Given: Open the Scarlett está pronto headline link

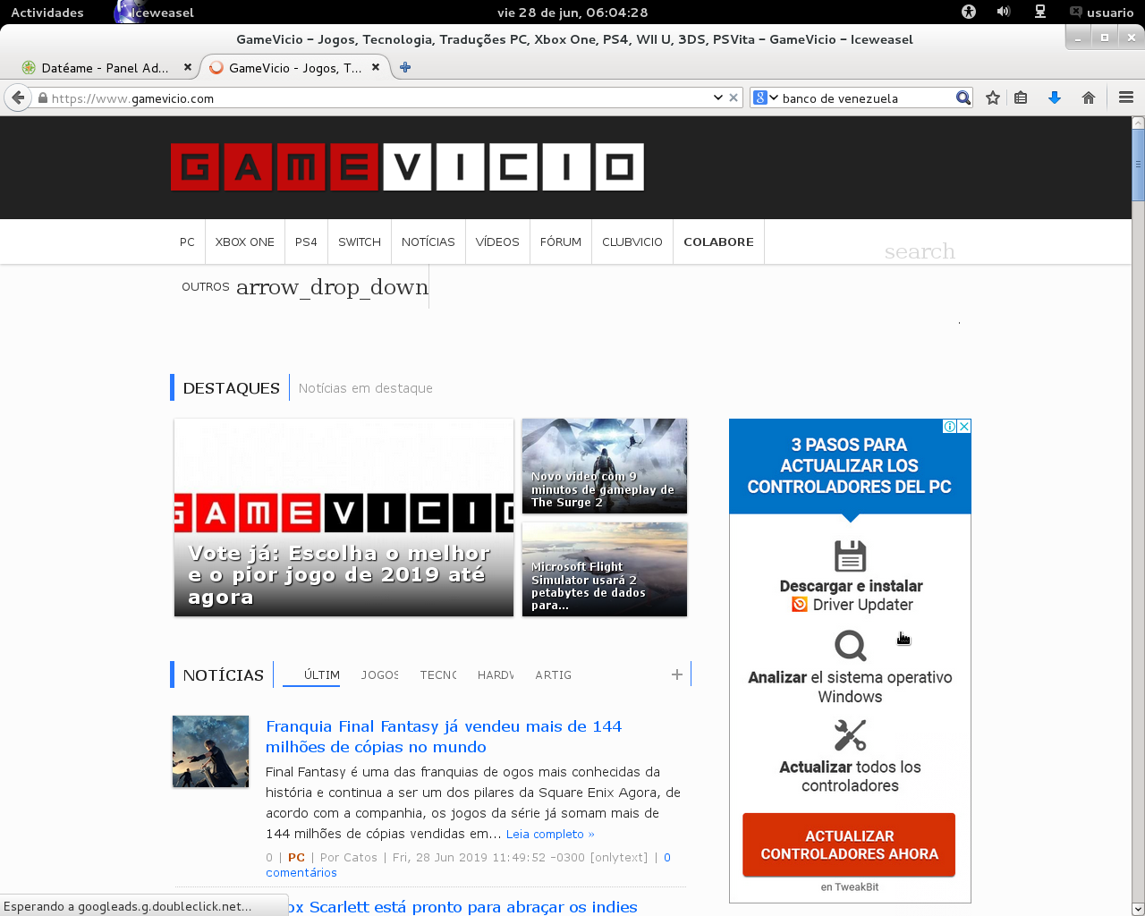Looking at the screenshot, I should click(x=463, y=906).
